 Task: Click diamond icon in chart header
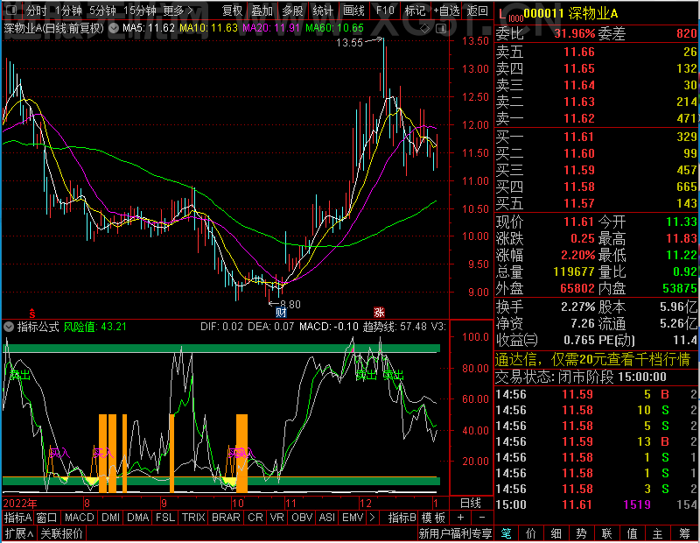[x=424, y=29]
